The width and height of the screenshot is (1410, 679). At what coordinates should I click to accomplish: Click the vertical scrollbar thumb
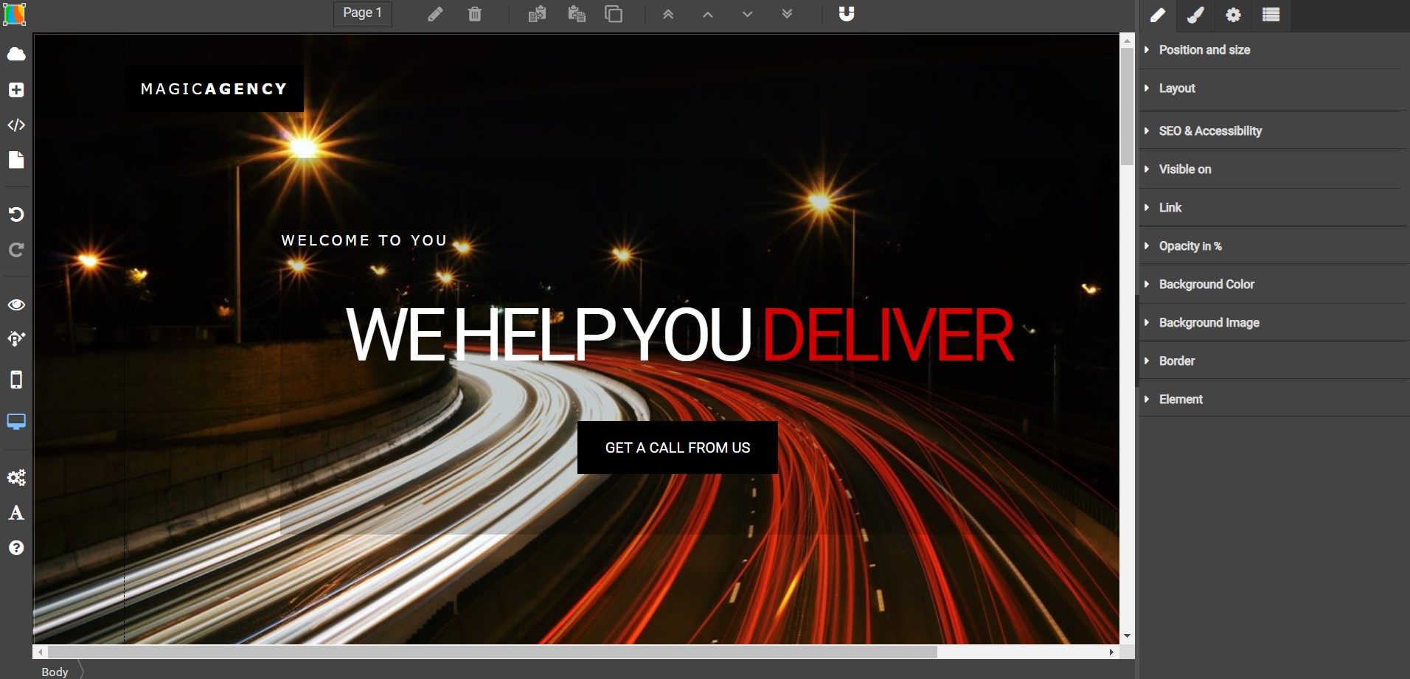coord(1127,107)
